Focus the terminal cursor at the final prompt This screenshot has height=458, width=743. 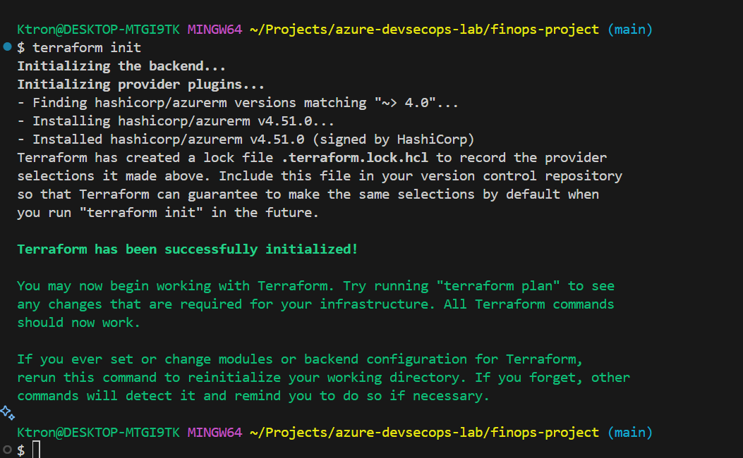pos(37,450)
